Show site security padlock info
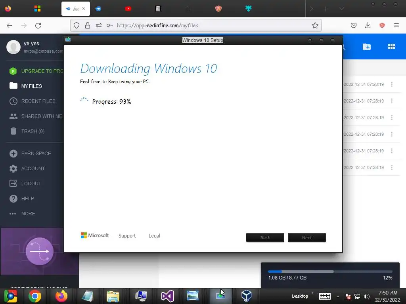The width and height of the screenshot is (406, 304). 88,25
